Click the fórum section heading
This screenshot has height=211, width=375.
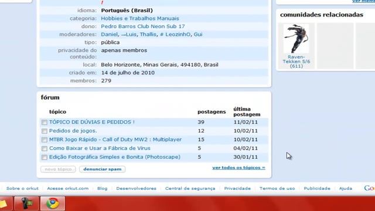(50, 97)
